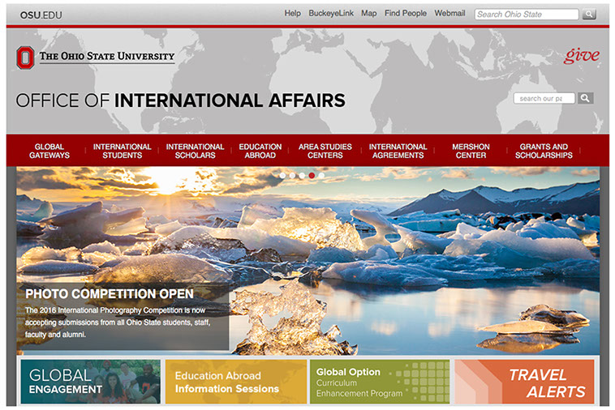
Task: Click the 'search our pages' input field
Action: tap(544, 98)
